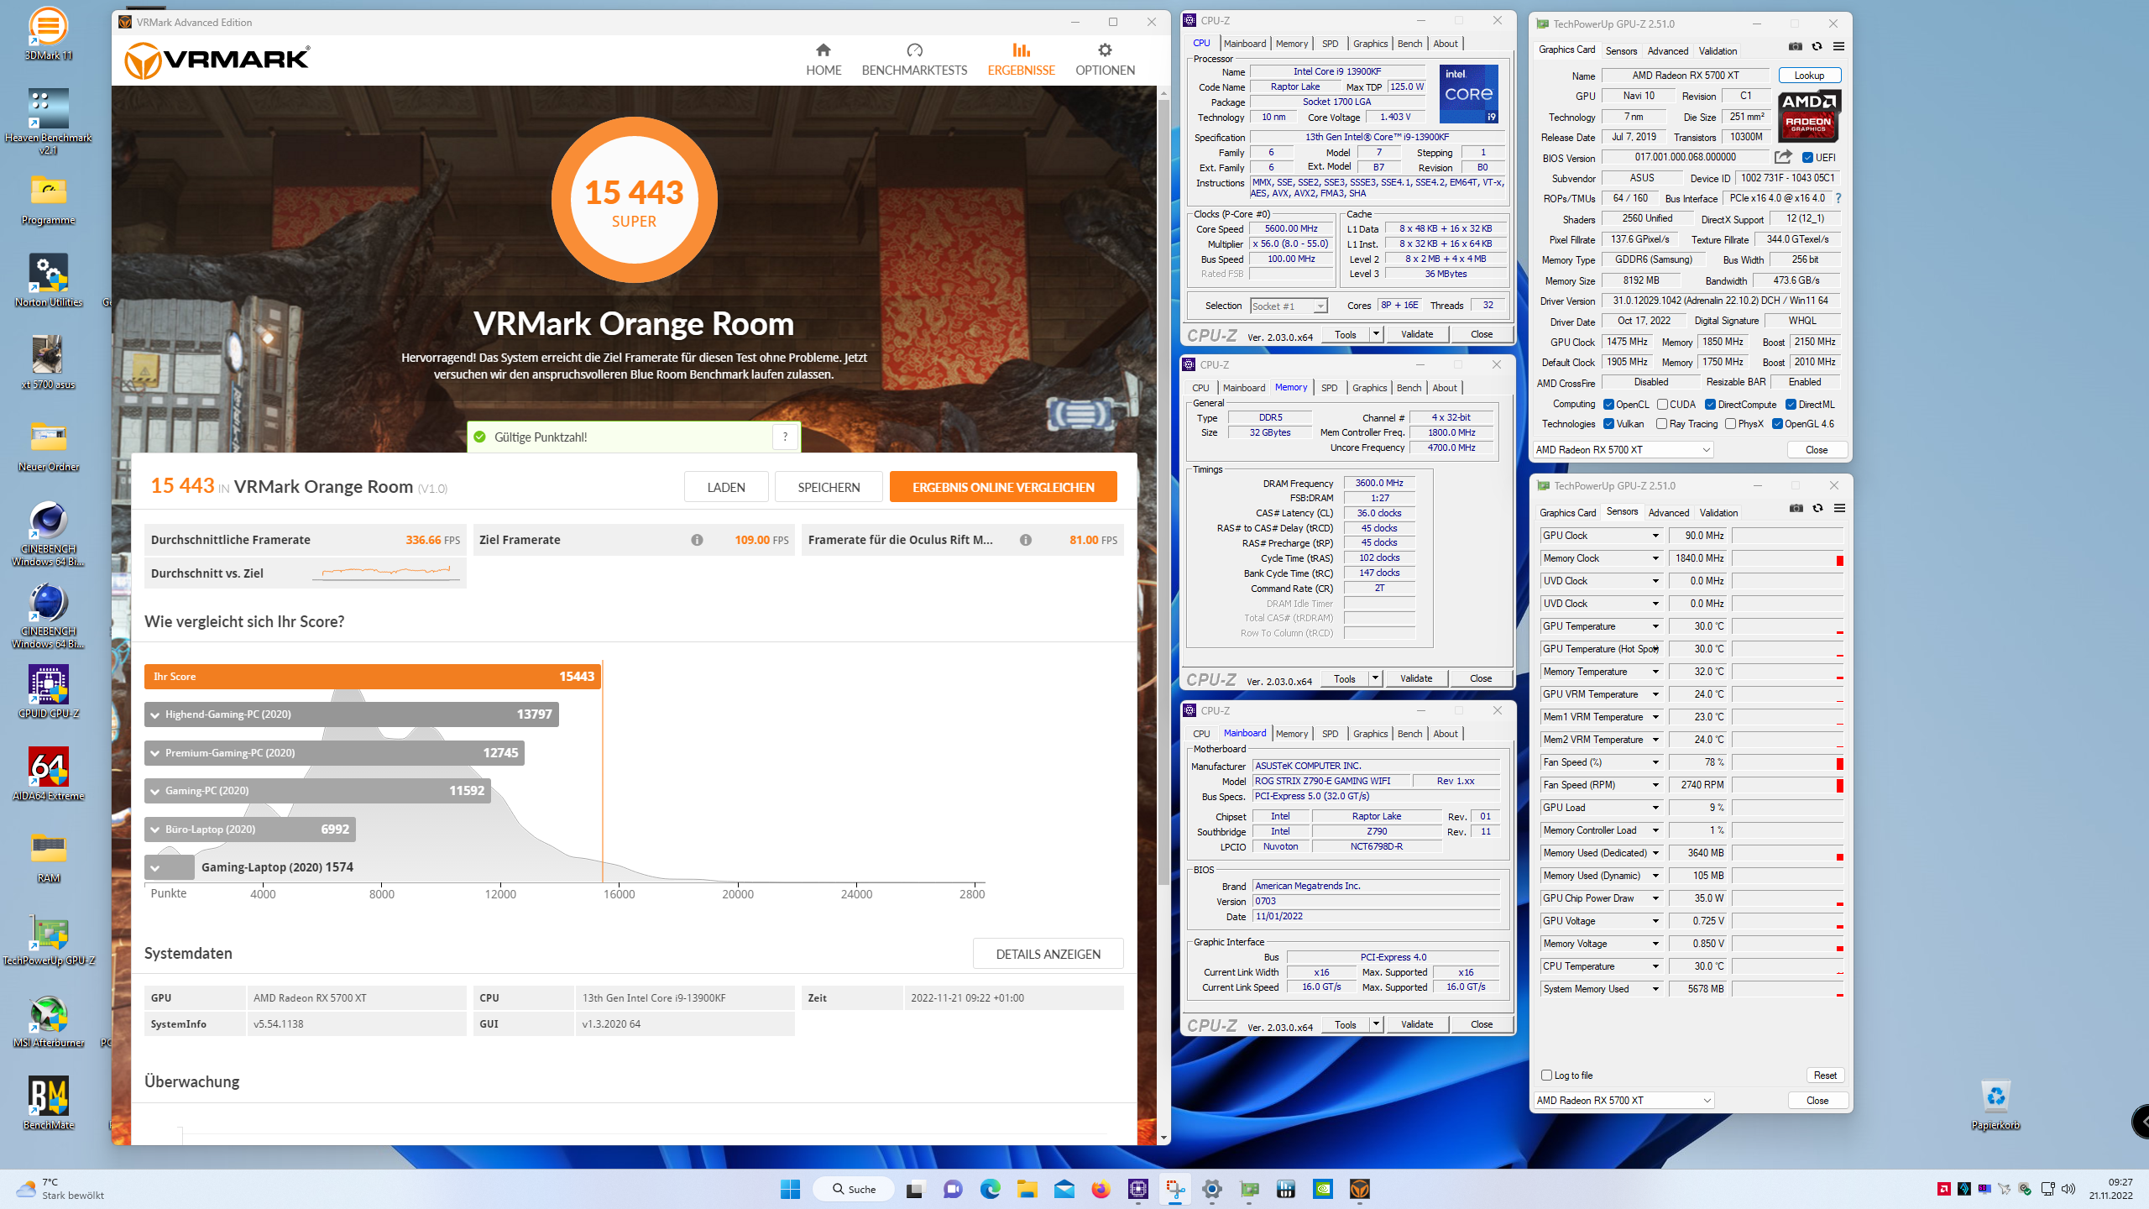2149x1209 pixels.
Task: Open the Socket #1 selection dropdown in CPU-Z
Action: 1320,306
